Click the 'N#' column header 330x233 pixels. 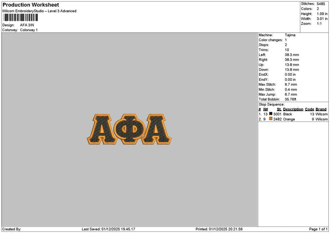click(266, 109)
